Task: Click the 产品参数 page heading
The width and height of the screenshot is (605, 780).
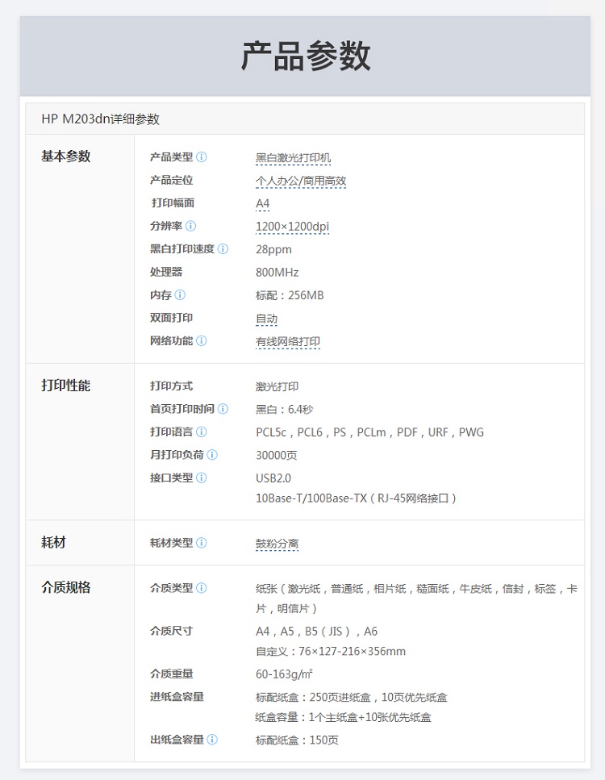Action: [306, 56]
